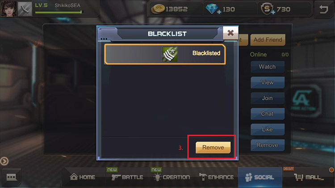Open the Creation tab
This screenshot has width=335, height=188.
tap(172, 177)
